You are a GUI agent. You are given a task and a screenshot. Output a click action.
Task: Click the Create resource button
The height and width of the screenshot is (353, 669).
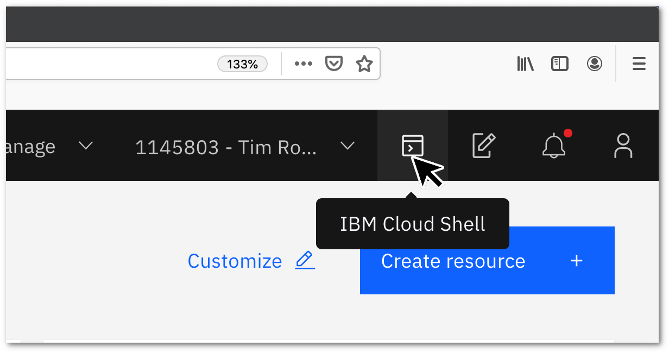pyautogui.click(x=487, y=261)
